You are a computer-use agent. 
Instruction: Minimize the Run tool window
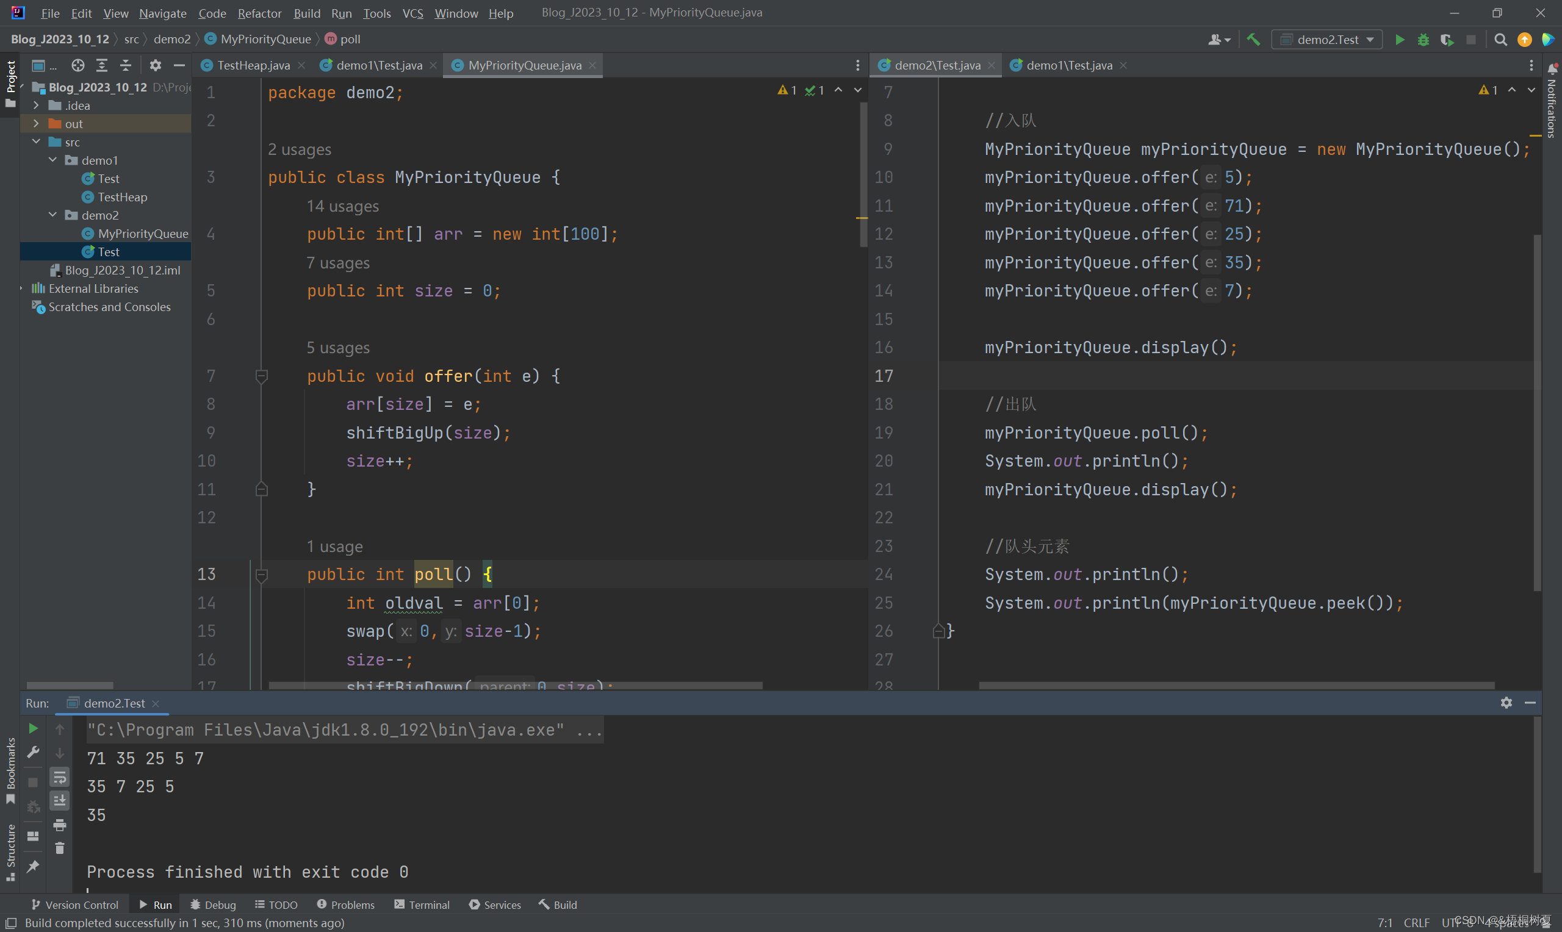click(x=1530, y=703)
